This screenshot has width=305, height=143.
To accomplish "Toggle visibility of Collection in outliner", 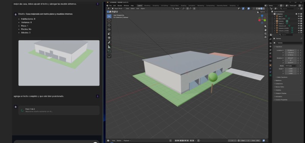I will (299, 14).
